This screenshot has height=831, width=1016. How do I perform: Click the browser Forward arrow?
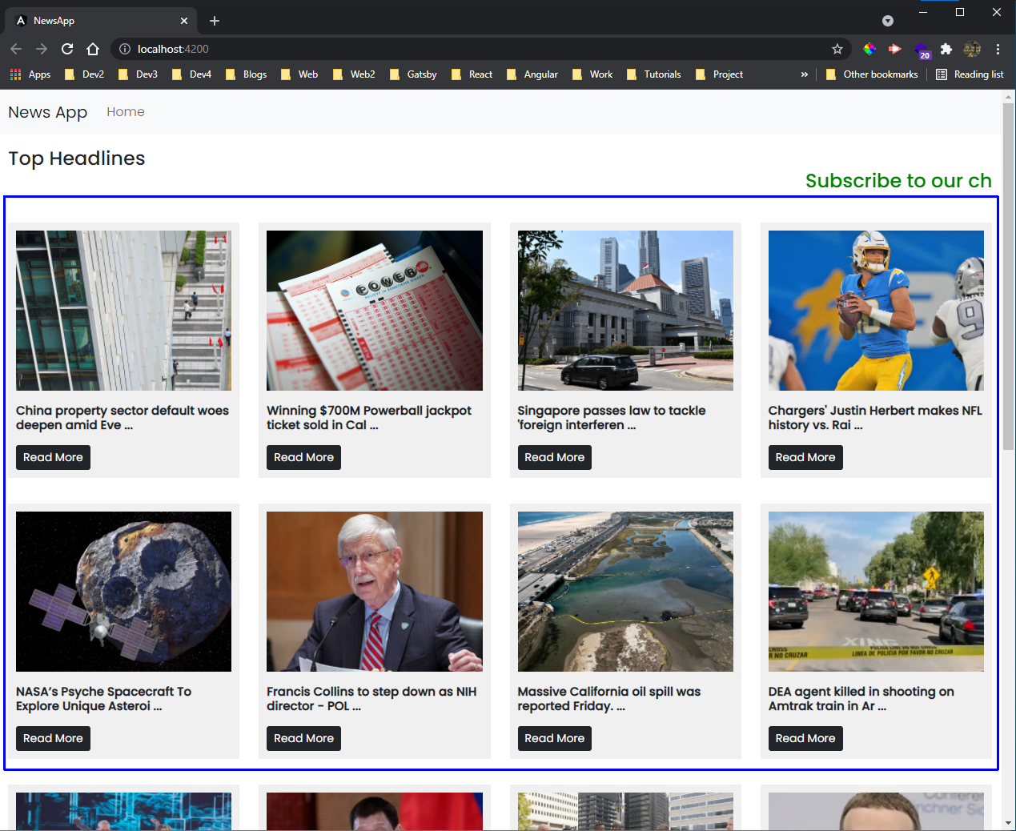click(x=42, y=49)
